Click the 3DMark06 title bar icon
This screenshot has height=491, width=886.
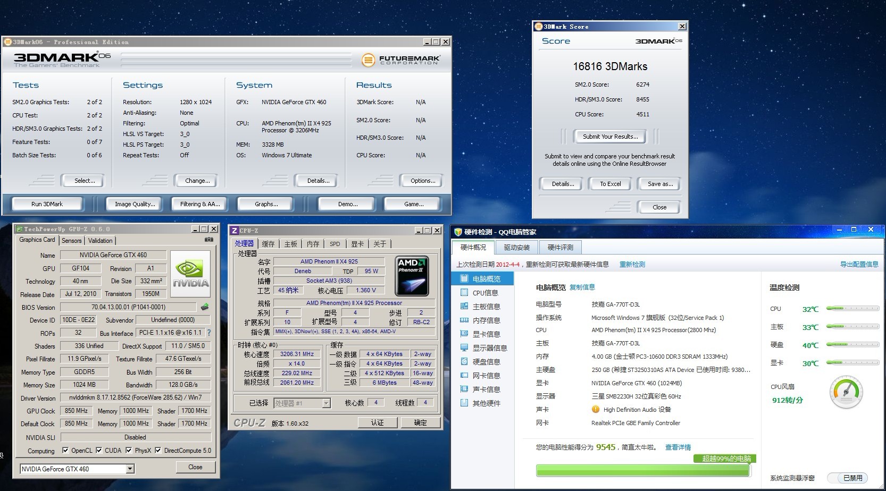pyautogui.click(x=7, y=41)
